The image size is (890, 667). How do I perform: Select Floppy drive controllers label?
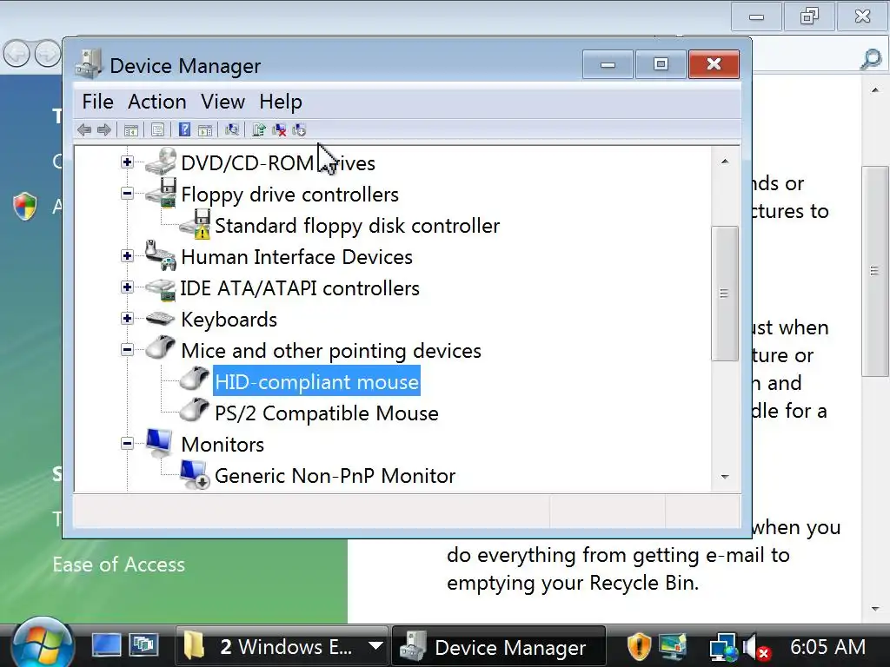pos(289,195)
